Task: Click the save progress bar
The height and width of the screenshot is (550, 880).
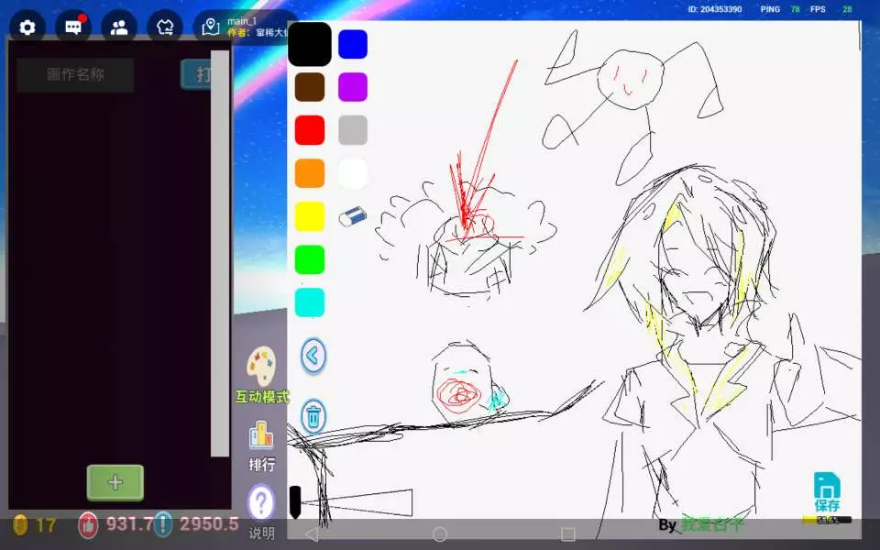Action: (827, 521)
